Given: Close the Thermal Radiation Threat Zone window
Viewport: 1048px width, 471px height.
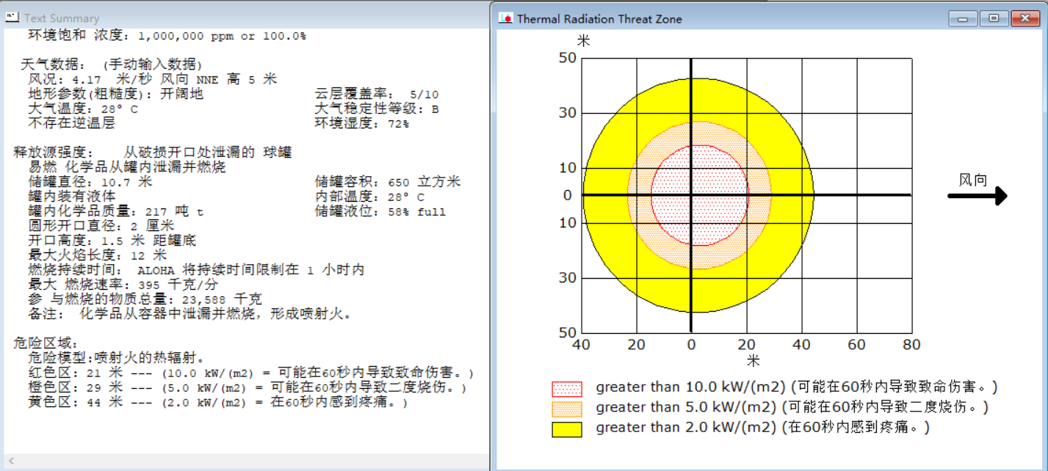Looking at the screenshot, I should (1024, 18).
